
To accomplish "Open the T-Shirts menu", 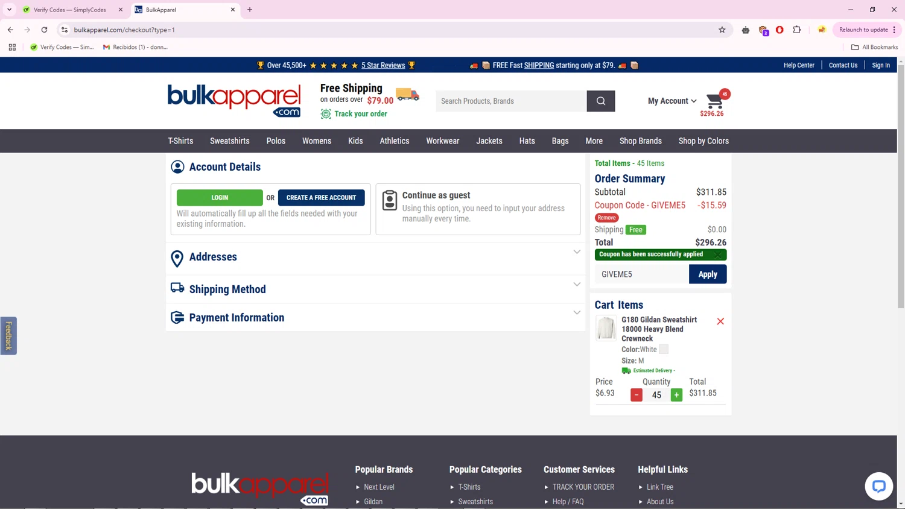I will [x=180, y=141].
